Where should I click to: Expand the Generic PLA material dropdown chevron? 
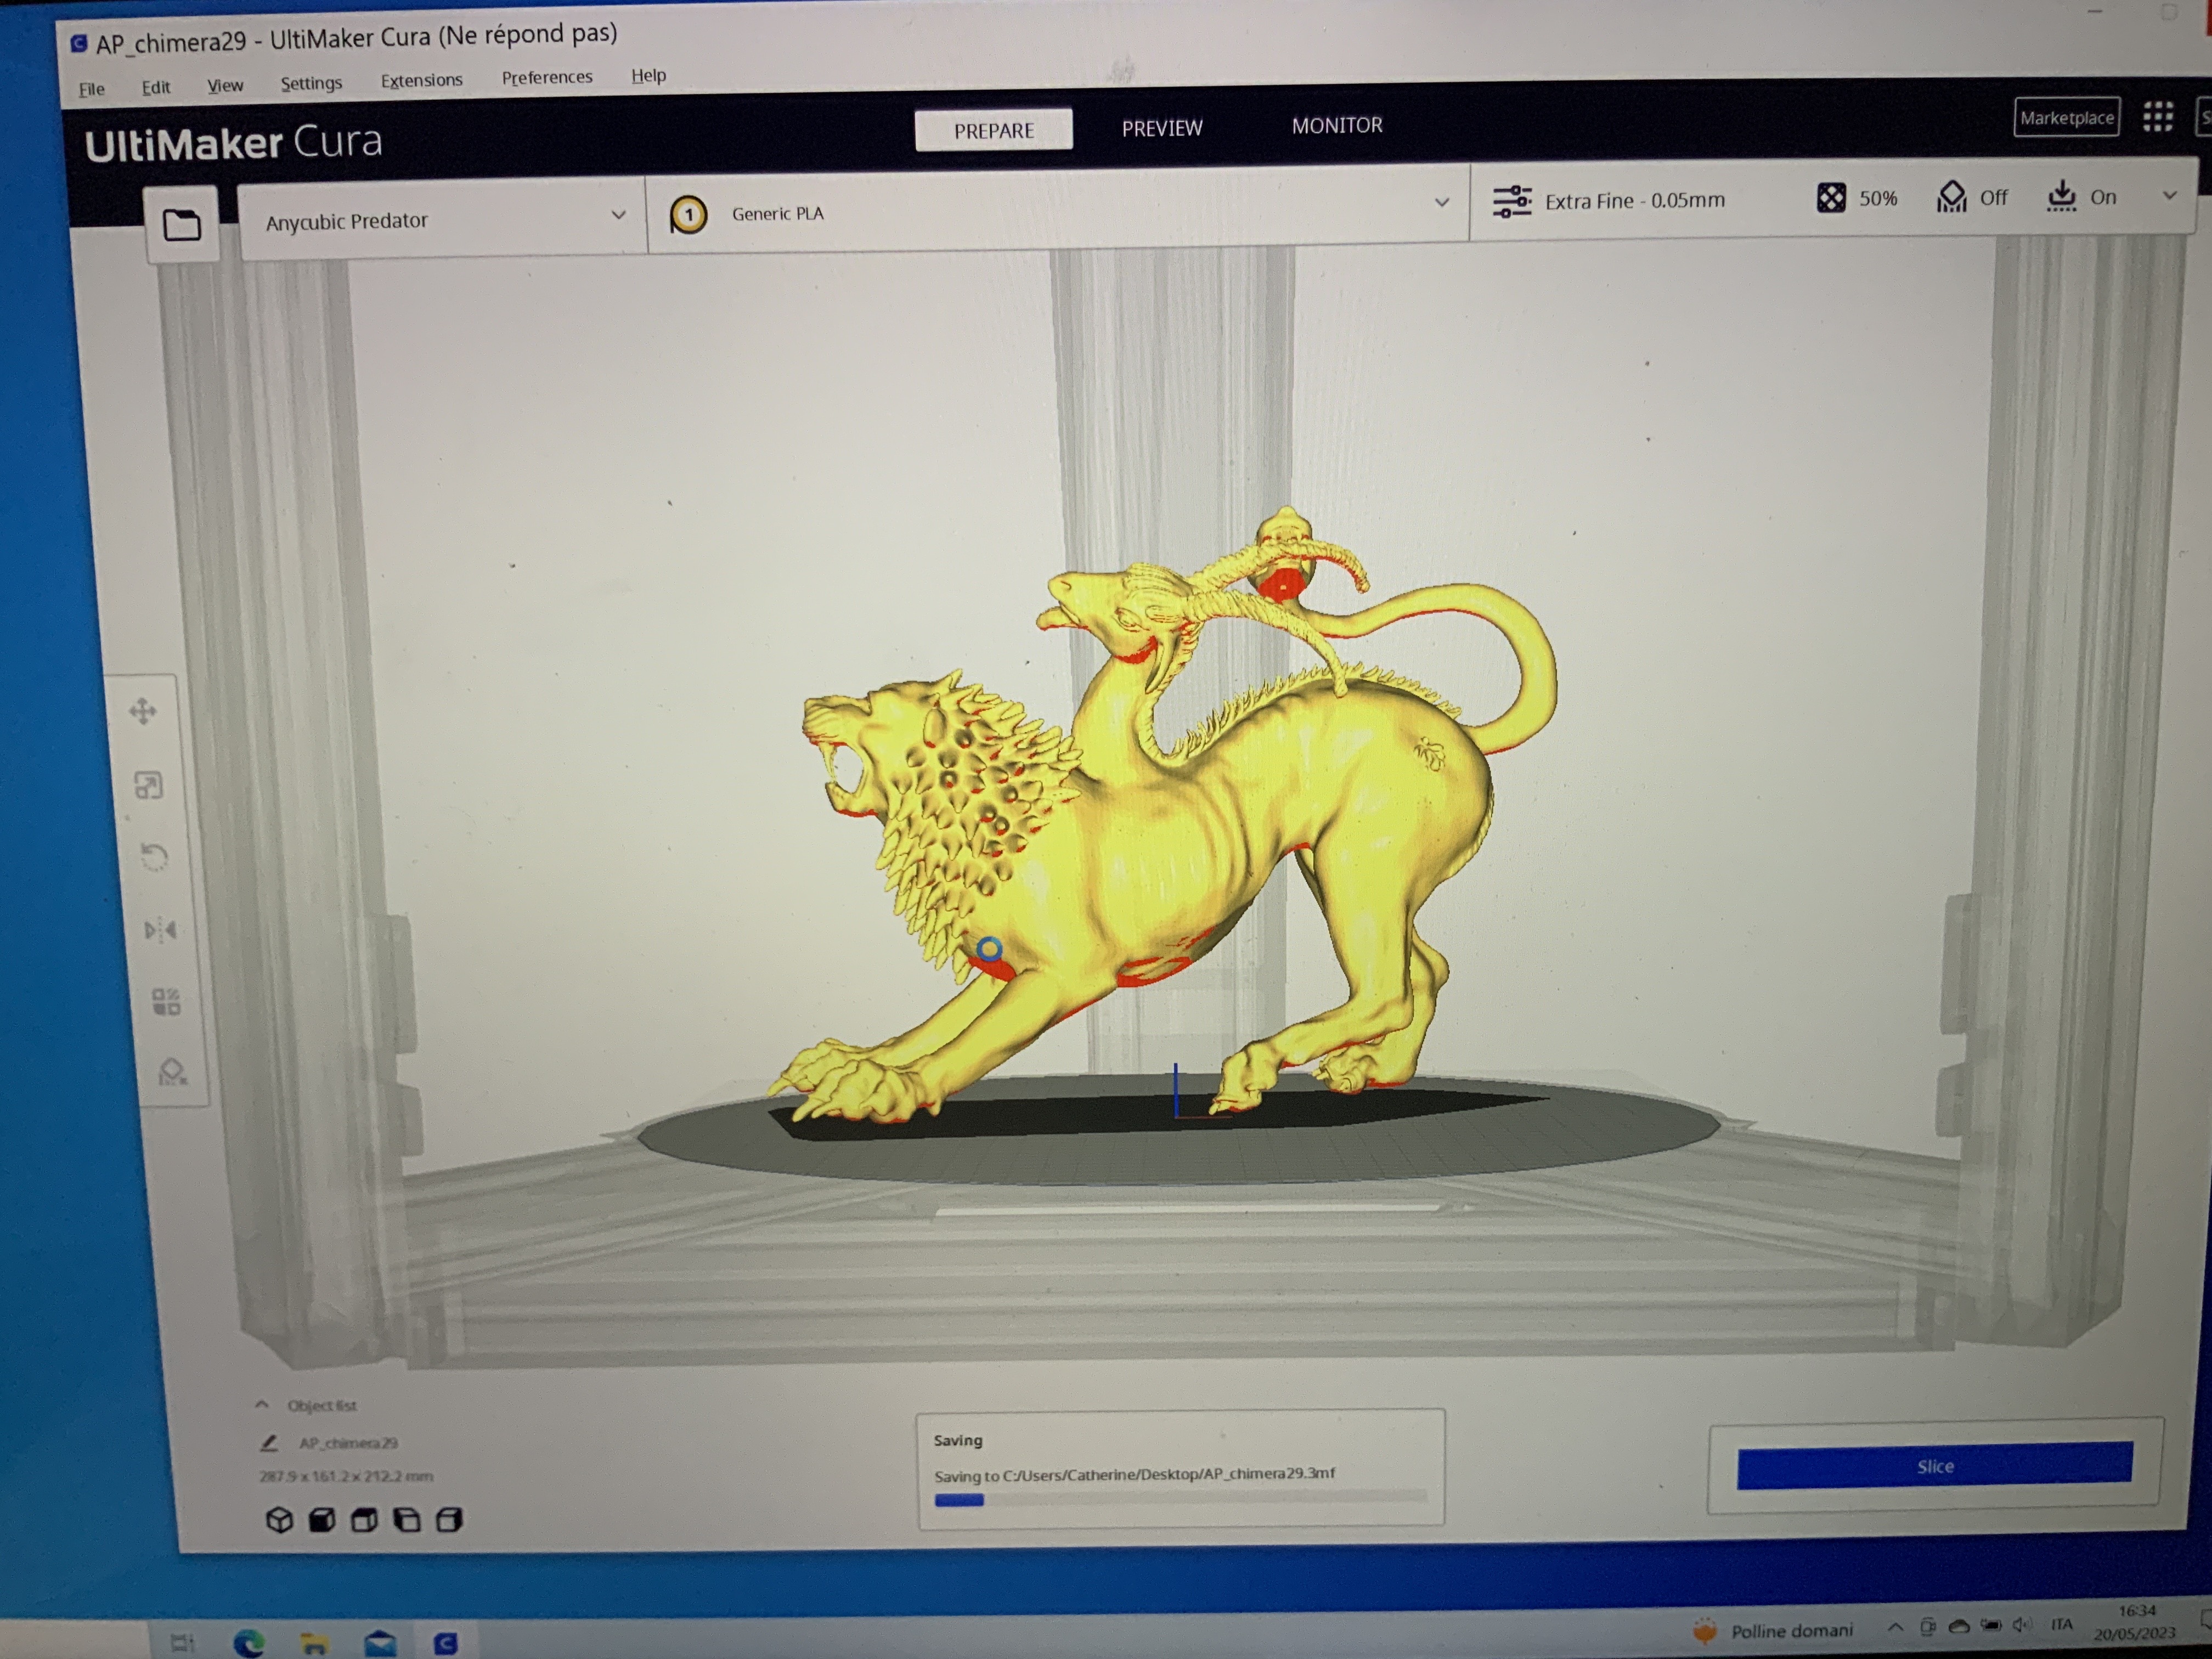coord(1442,202)
